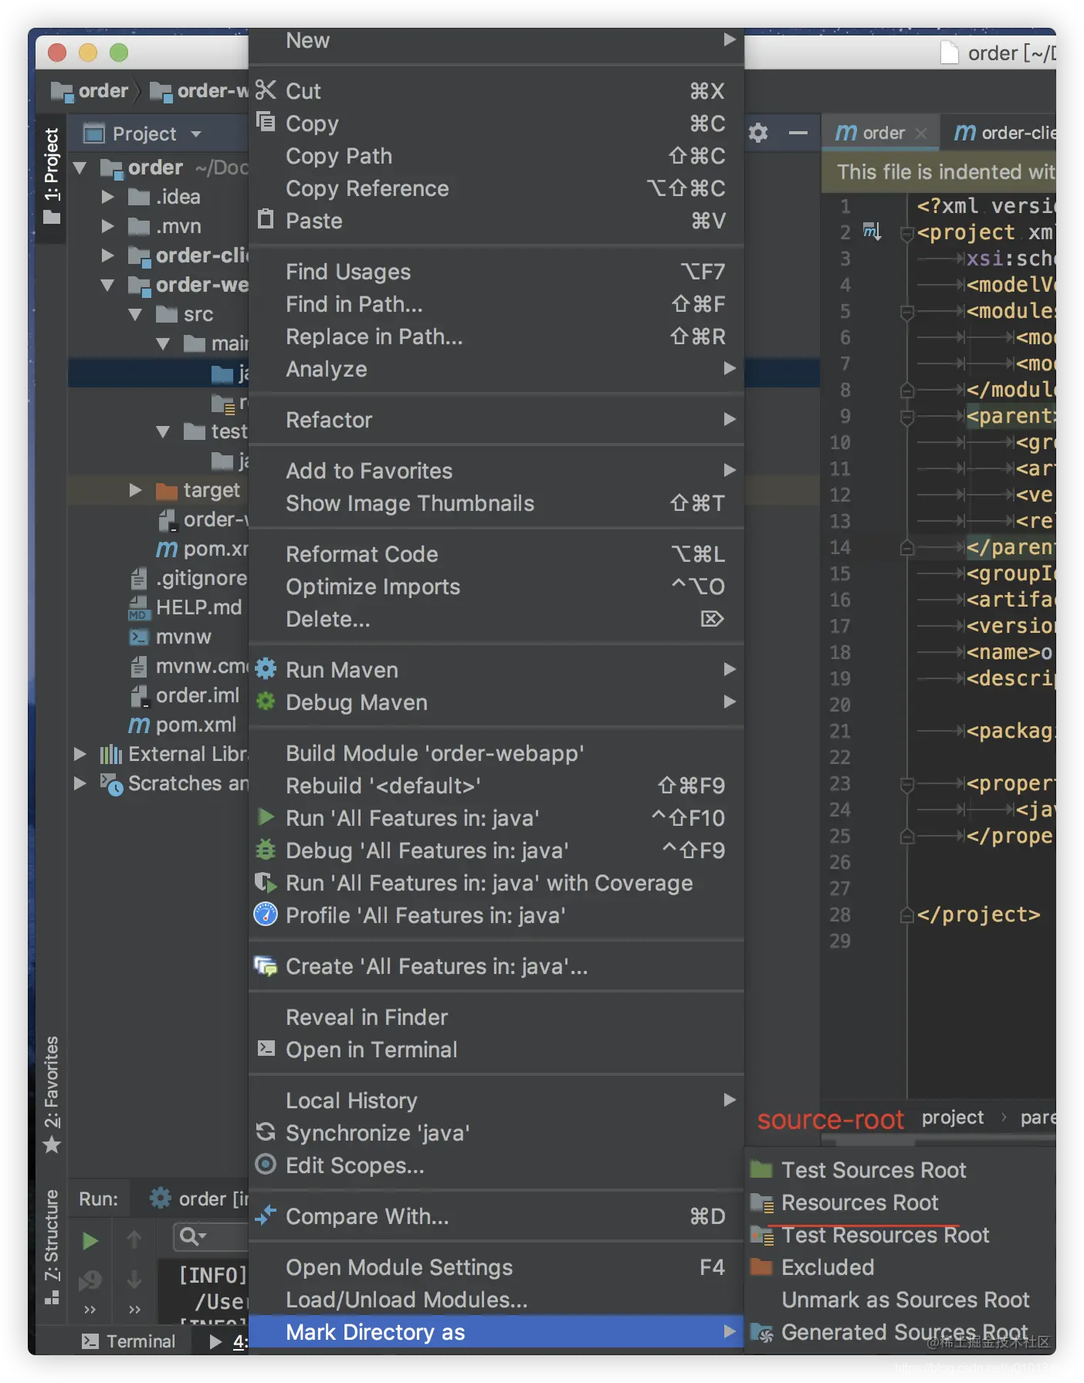
Task: Click the Excluded orange folder icon
Action: point(762,1266)
